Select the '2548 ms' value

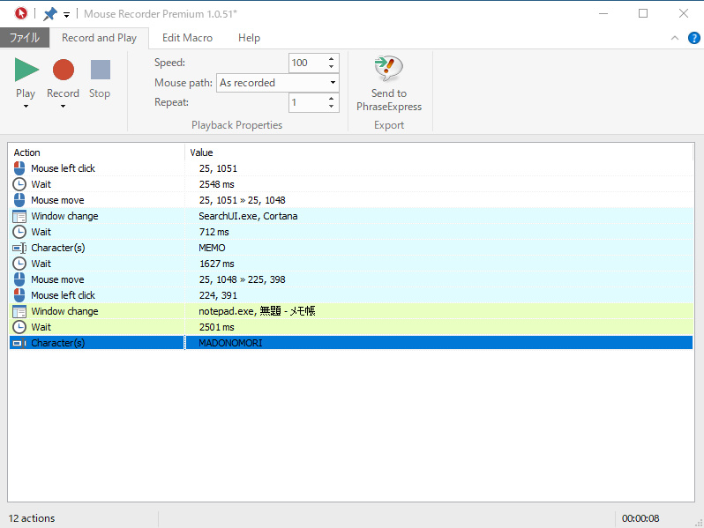pos(217,184)
